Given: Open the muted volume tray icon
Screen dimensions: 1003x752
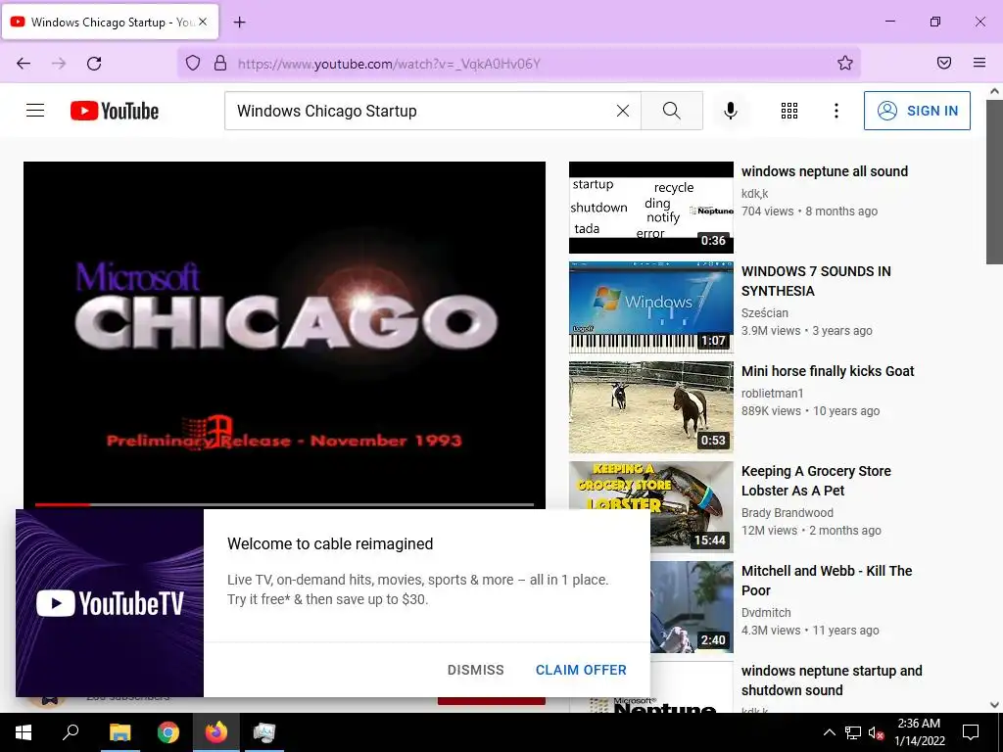Looking at the screenshot, I should [877, 732].
